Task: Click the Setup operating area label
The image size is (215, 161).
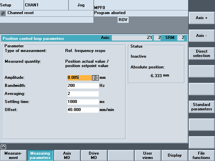Action: 6,5
